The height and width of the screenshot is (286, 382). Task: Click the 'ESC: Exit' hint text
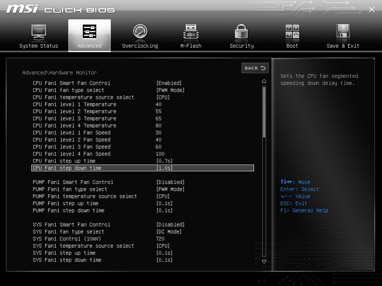point(294,203)
